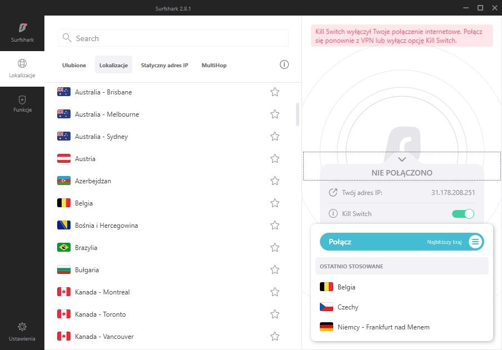The width and height of the screenshot is (502, 350).
Task: Star Bułgaria as favorite
Action: click(275, 270)
